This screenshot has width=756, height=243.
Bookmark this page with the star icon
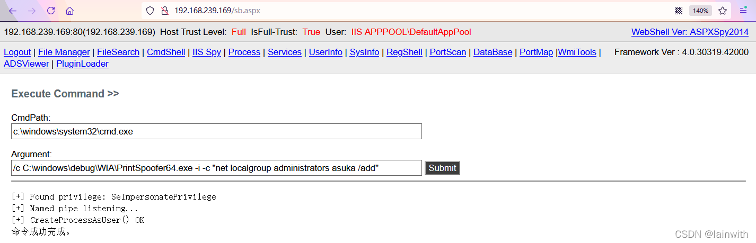coord(723,11)
